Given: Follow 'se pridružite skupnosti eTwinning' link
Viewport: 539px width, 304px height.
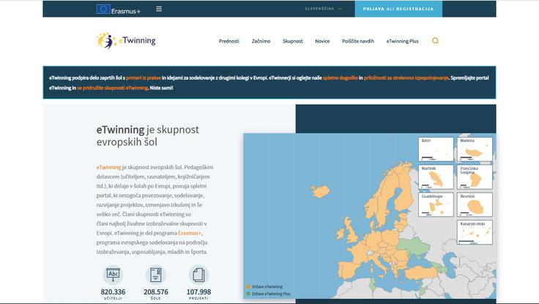Looking at the screenshot, I should pyautogui.click(x=112, y=88).
